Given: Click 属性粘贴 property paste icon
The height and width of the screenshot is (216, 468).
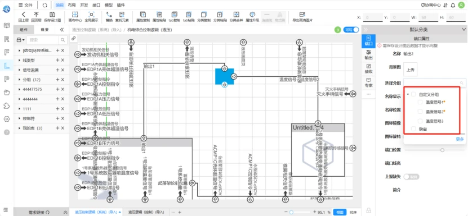Looking at the screenshot, I should point(159,14).
